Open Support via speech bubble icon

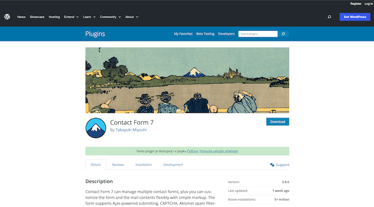pos(272,165)
